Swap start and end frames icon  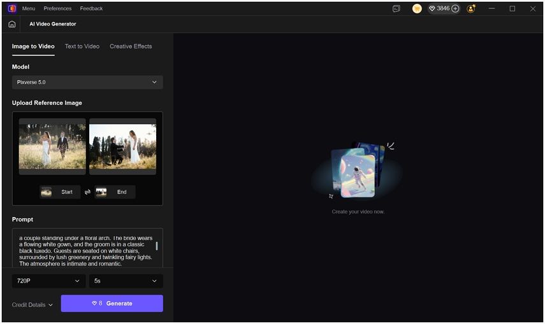(x=87, y=192)
